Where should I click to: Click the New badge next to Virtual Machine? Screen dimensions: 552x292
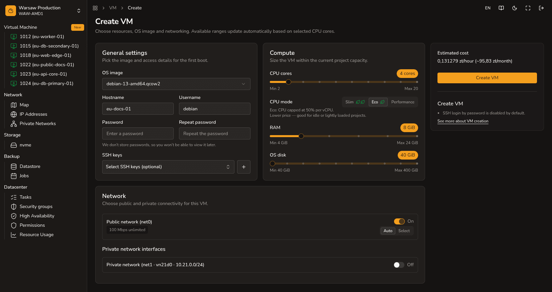tap(77, 27)
